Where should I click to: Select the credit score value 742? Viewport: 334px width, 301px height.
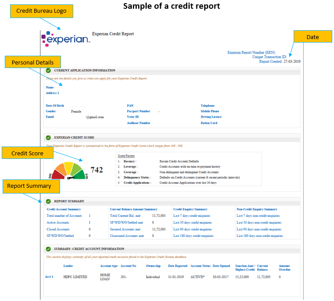pyautogui.click(x=97, y=170)
